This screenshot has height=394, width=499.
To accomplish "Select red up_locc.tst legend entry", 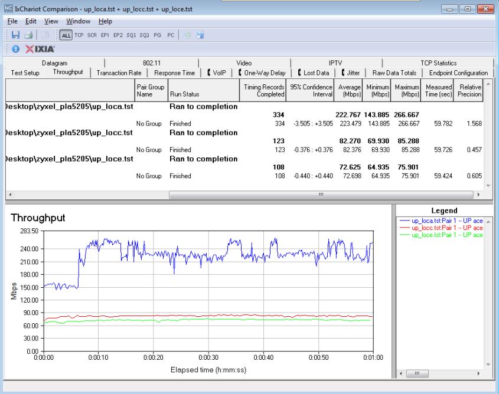I will (x=441, y=228).
